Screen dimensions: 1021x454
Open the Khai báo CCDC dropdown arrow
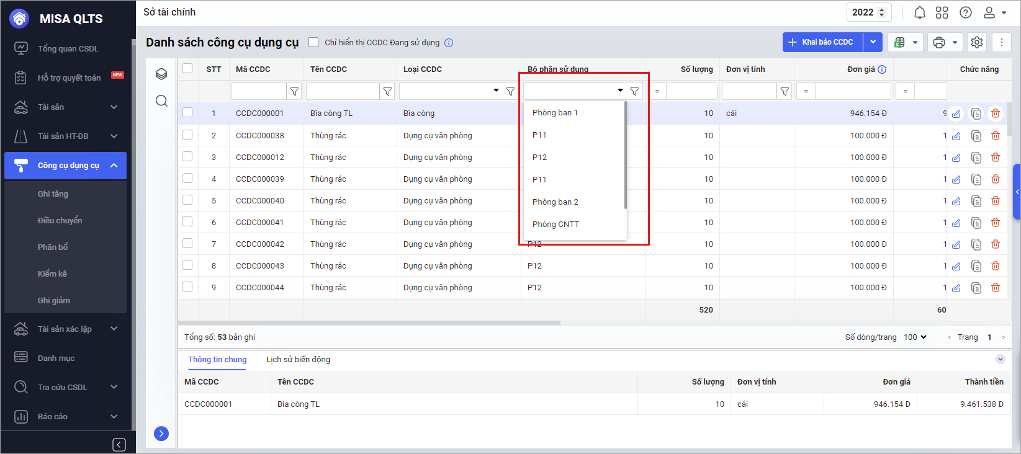coord(873,42)
